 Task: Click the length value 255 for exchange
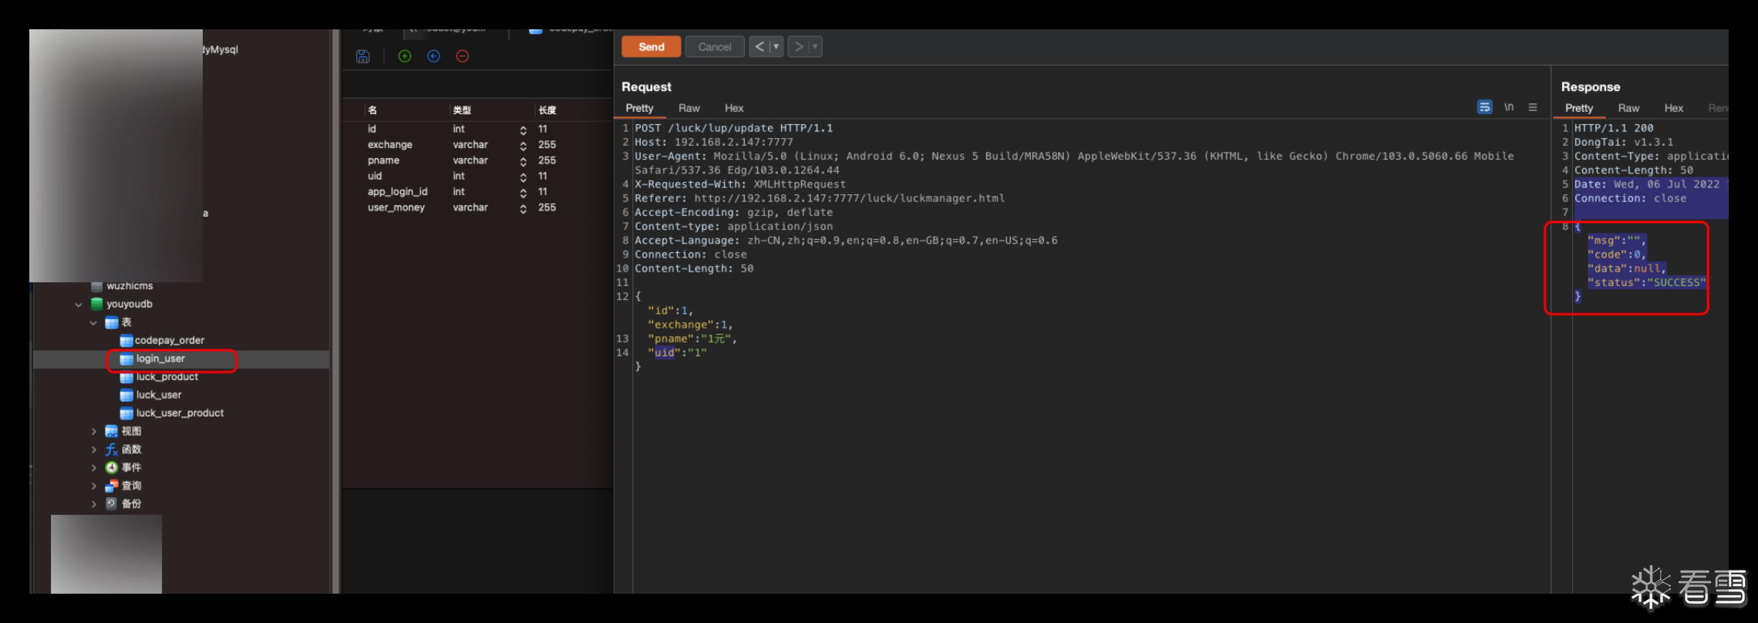click(x=547, y=145)
